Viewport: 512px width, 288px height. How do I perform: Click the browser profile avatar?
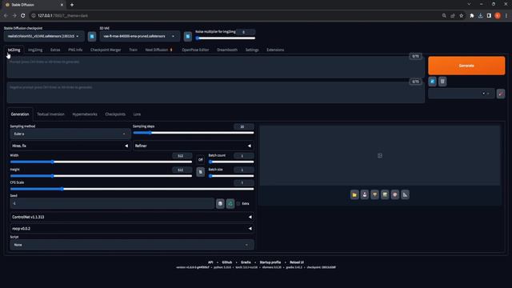tap(498, 15)
